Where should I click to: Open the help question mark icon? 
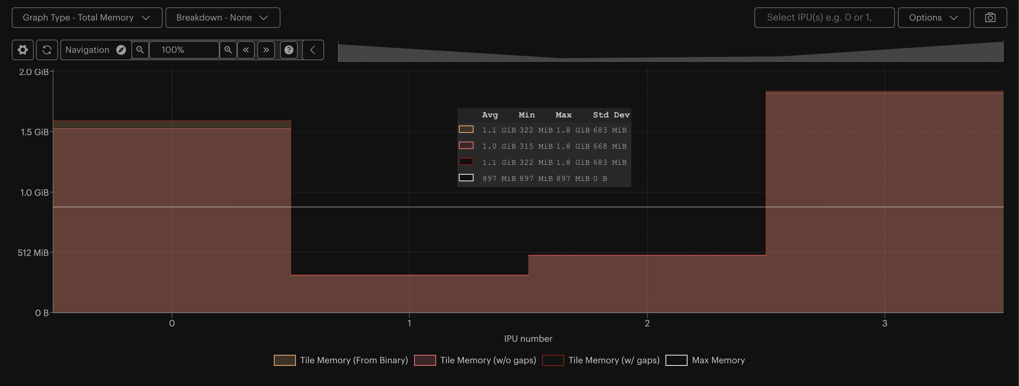(289, 50)
